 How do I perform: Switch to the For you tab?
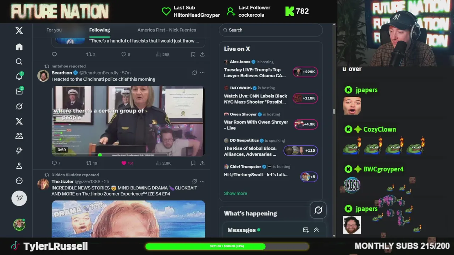(54, 30)
